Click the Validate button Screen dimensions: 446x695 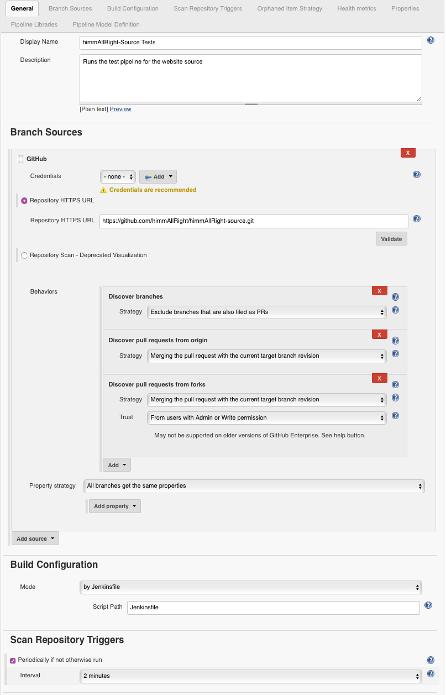click(391, 239)
